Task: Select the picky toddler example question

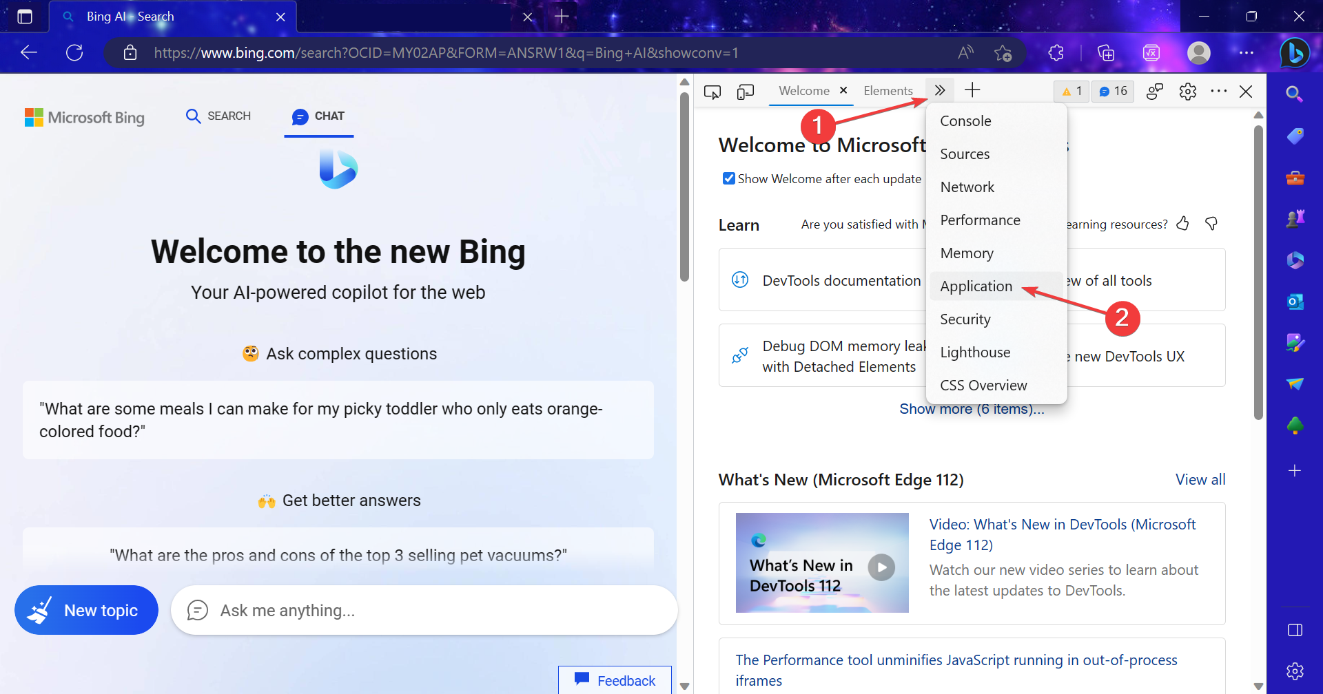Action: (338, 420)
